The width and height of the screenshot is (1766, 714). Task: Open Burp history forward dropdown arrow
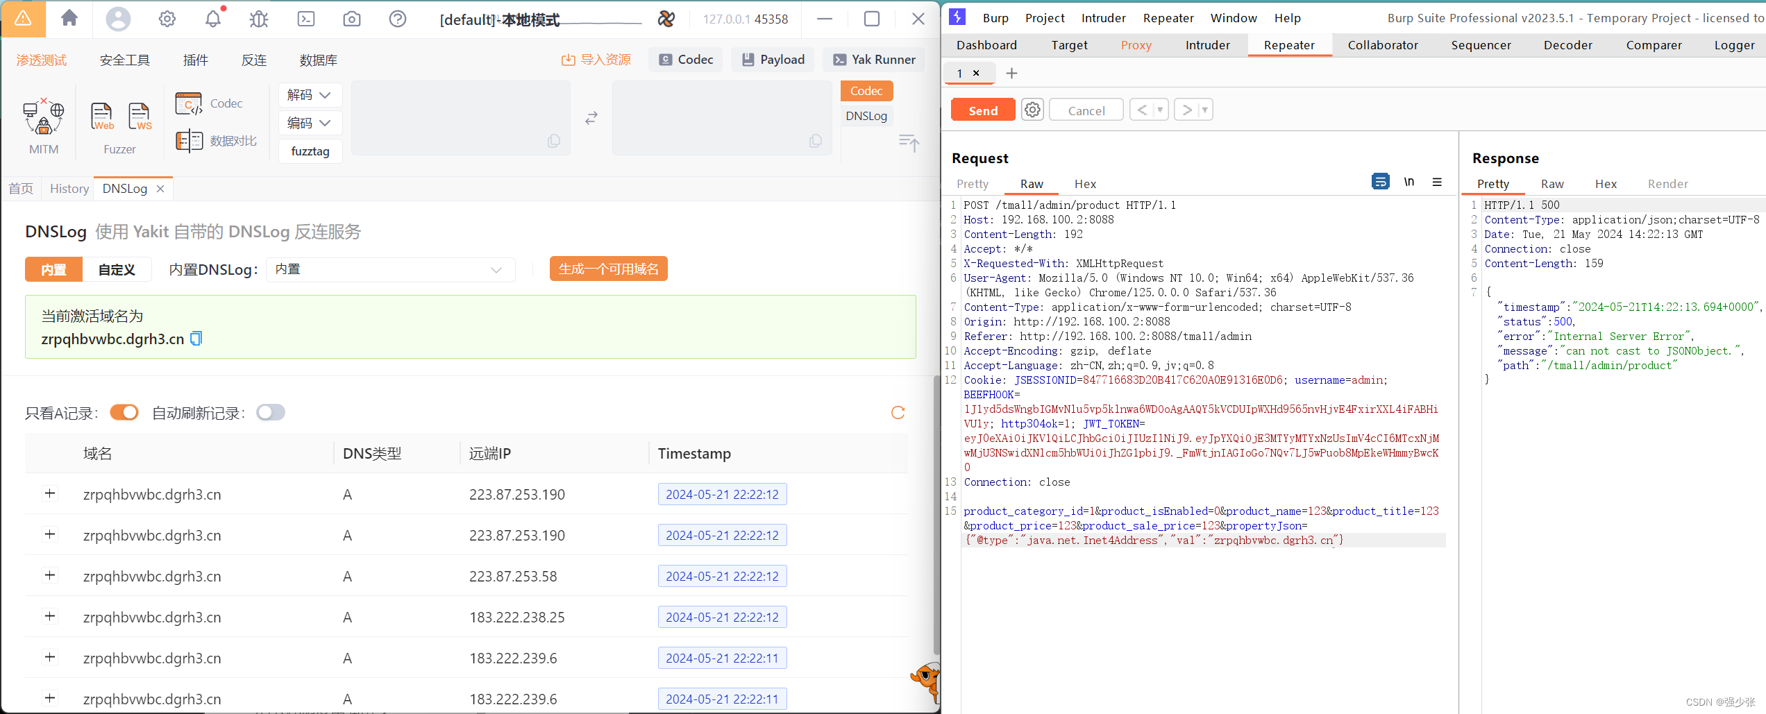pyautogui.click(x=1204, y=110)
